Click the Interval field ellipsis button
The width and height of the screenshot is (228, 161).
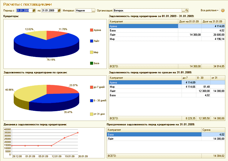93,10
